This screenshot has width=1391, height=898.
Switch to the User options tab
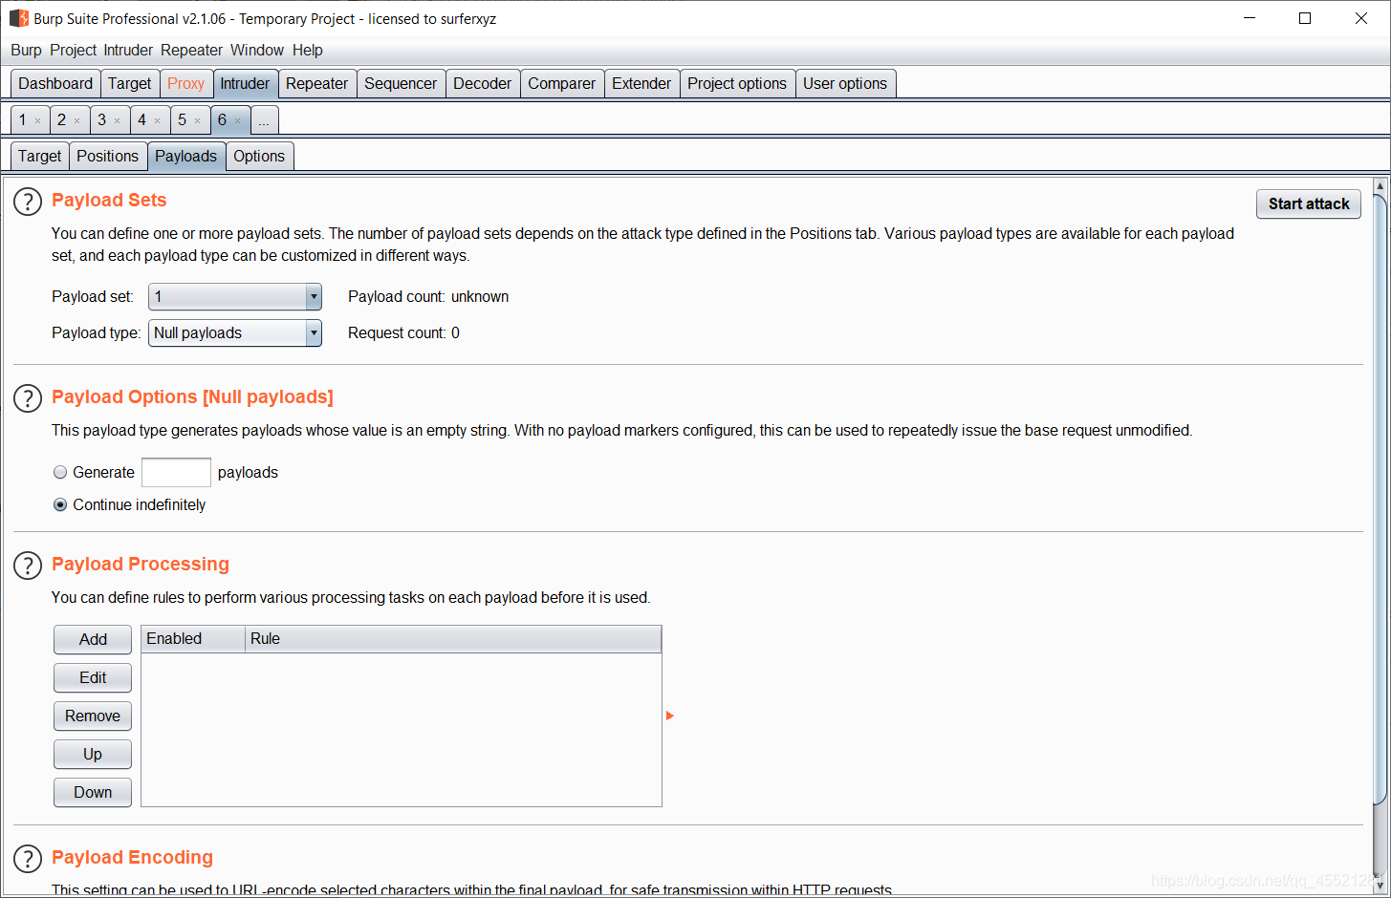845,84
